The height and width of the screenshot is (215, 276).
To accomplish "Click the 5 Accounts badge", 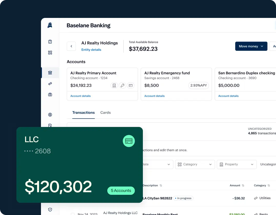I will 121,191.
